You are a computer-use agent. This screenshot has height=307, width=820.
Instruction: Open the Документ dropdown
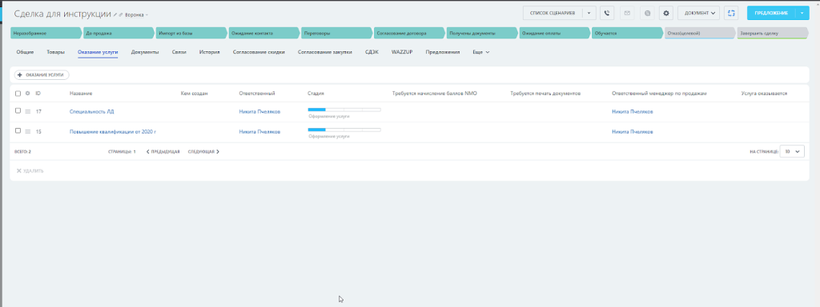698,13
